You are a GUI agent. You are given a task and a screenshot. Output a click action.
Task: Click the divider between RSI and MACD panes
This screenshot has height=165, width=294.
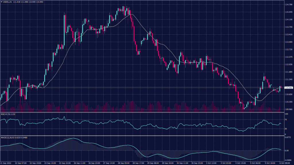click(x=141, y=135)
